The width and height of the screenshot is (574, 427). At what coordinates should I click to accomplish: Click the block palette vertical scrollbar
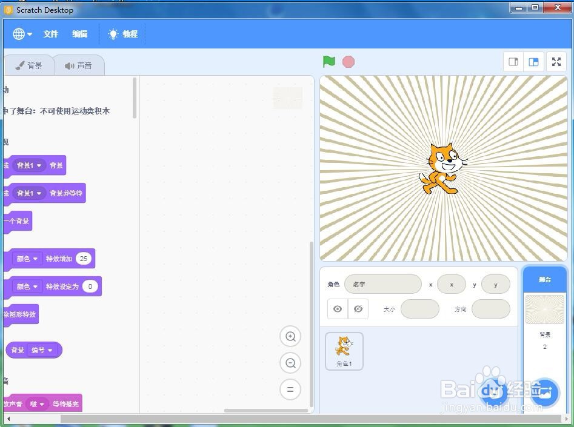point(135,98)
